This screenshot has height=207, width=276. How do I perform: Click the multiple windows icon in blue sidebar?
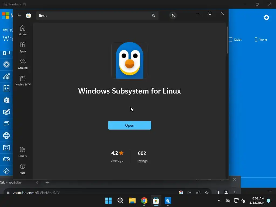(x=6, y=123)
